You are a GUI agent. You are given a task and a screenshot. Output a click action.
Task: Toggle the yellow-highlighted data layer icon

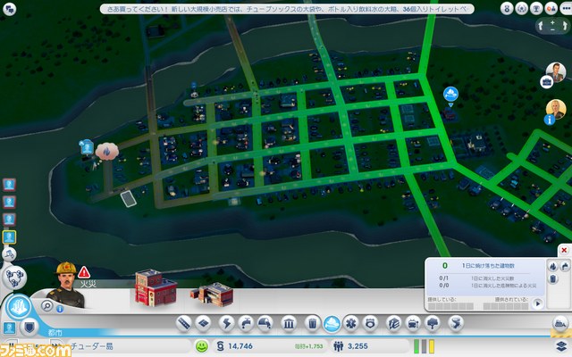[9, 237]
